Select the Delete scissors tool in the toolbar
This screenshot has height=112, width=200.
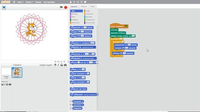[74, 2]
